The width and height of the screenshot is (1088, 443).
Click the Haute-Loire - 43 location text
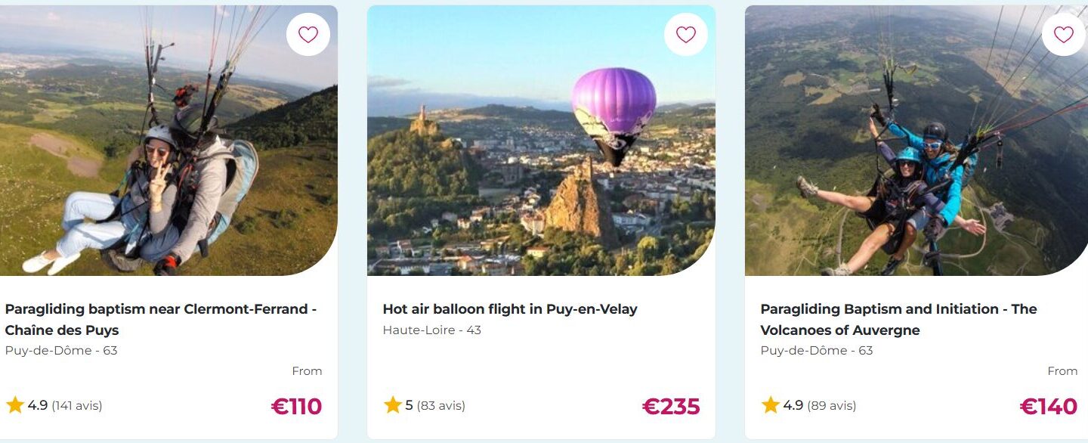click(x=431, y=330)
